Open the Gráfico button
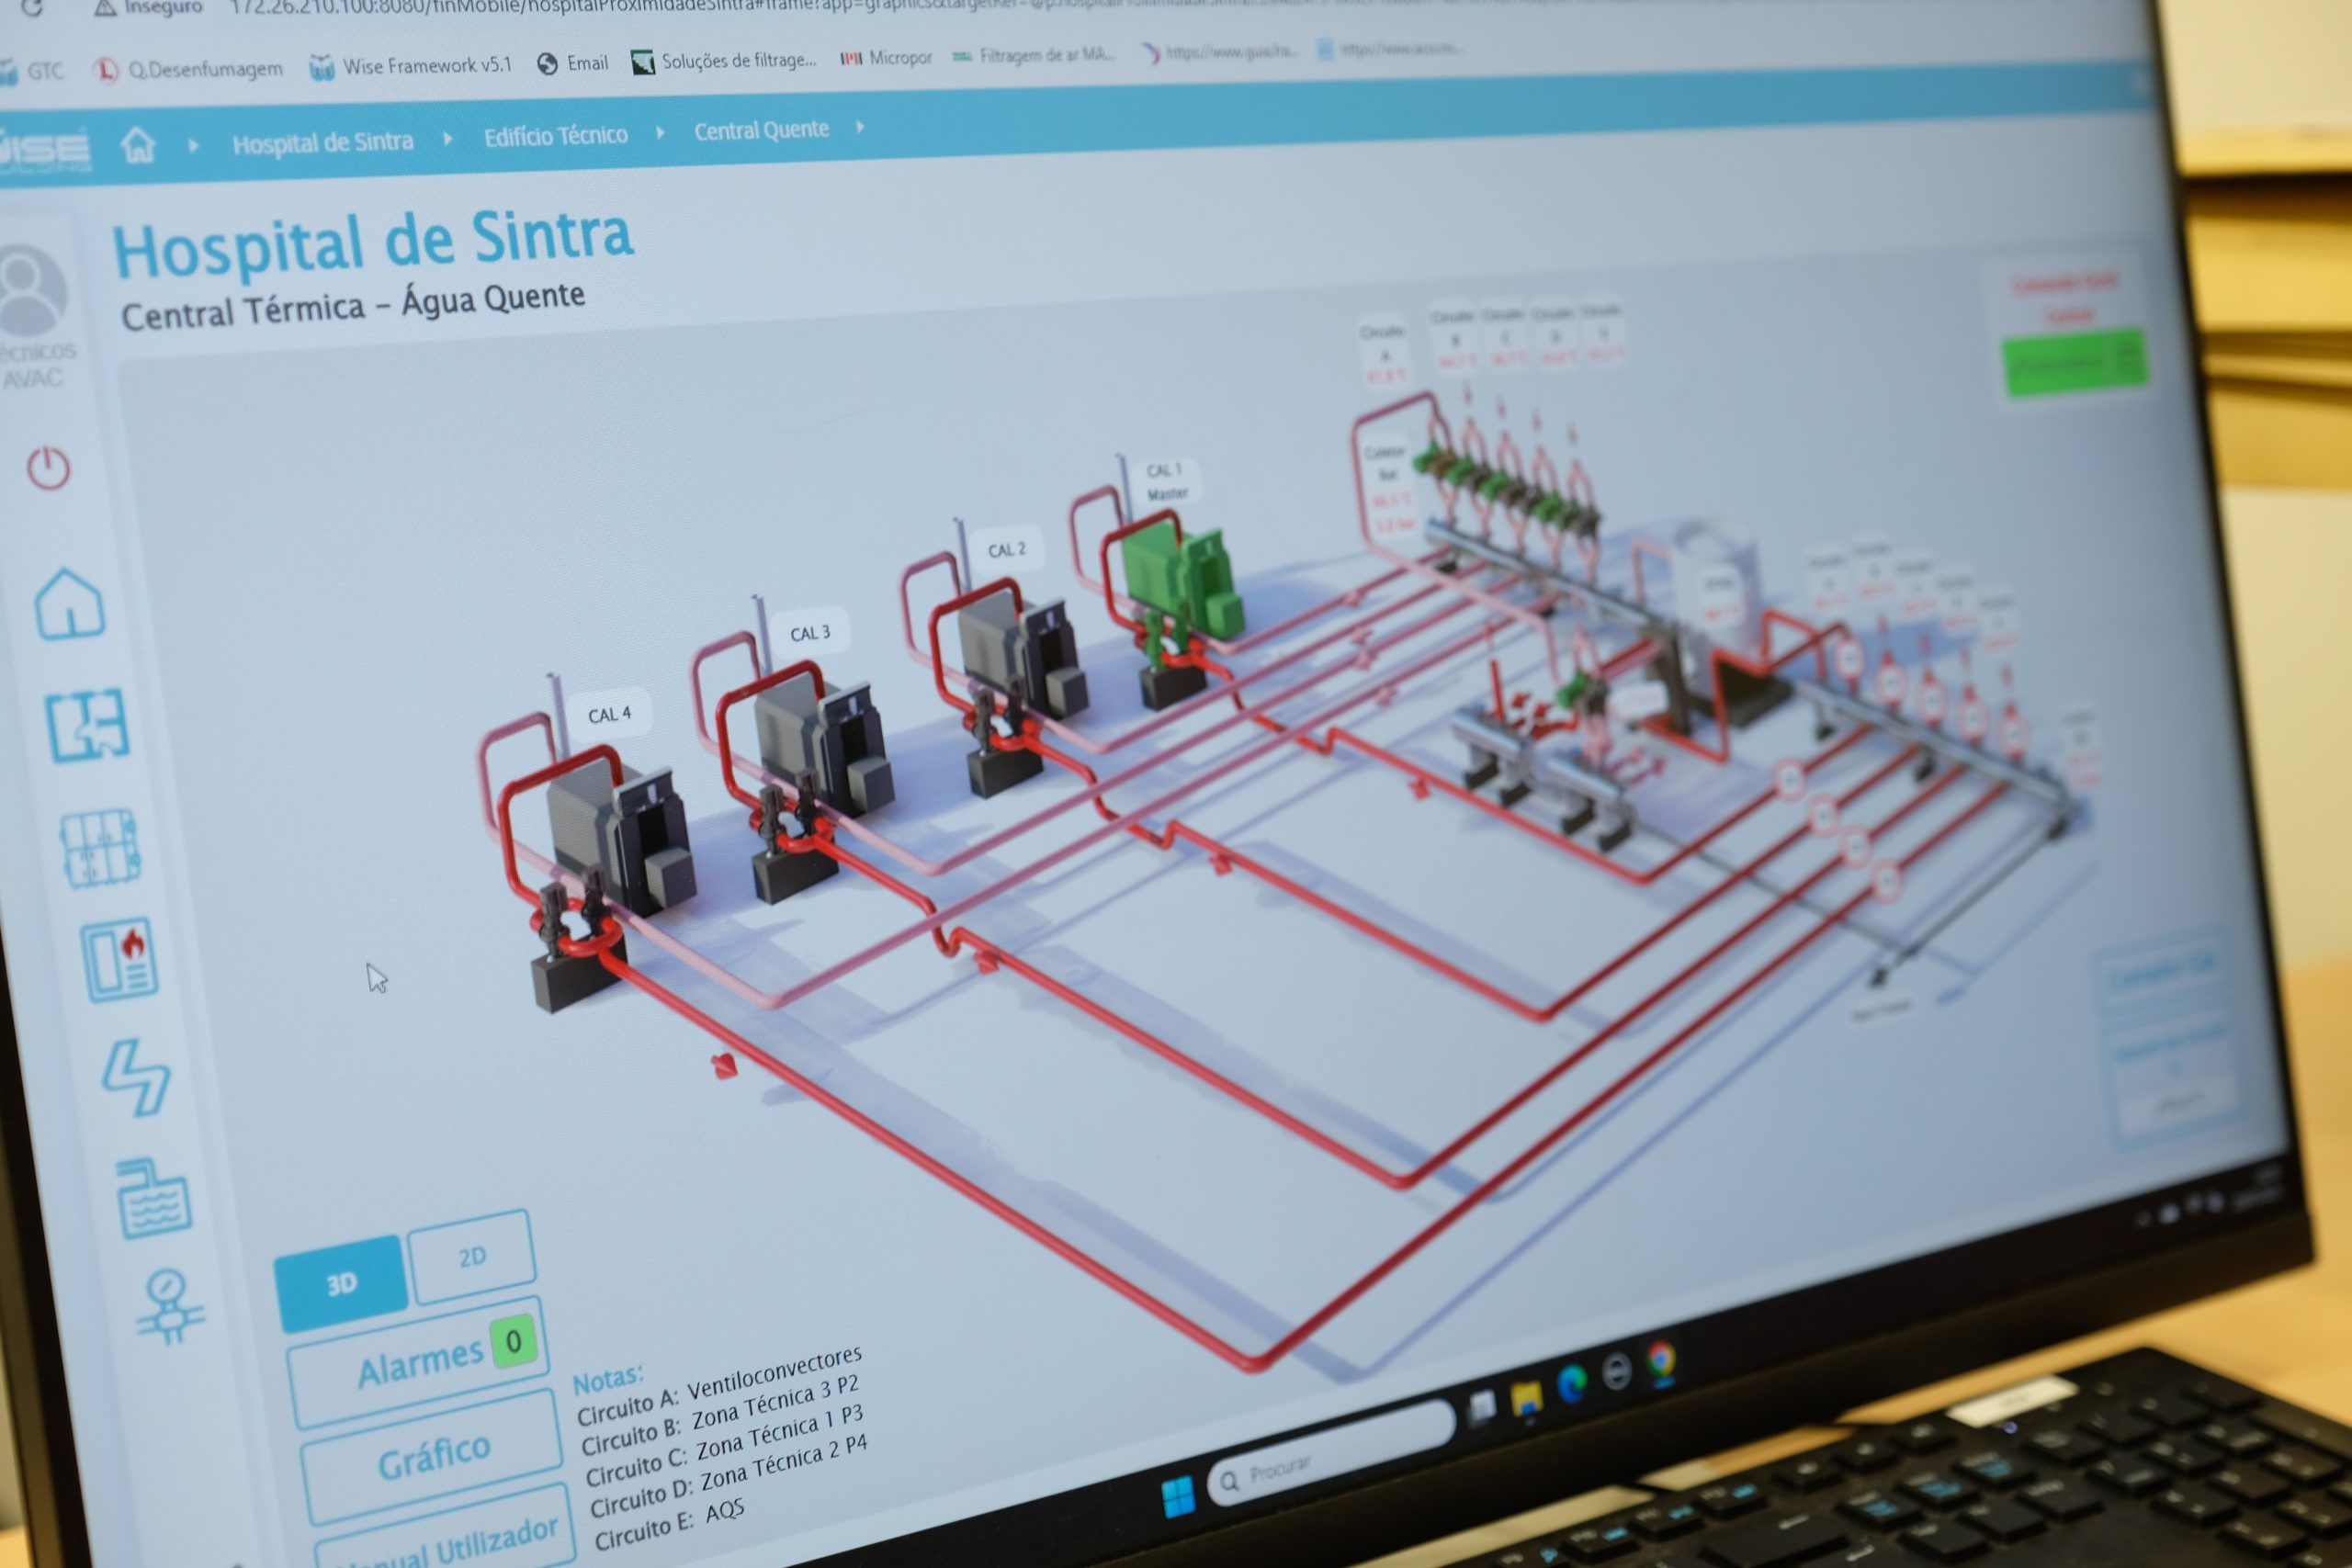This screenshot has height=1568, width=2352. pos(432,1458)
